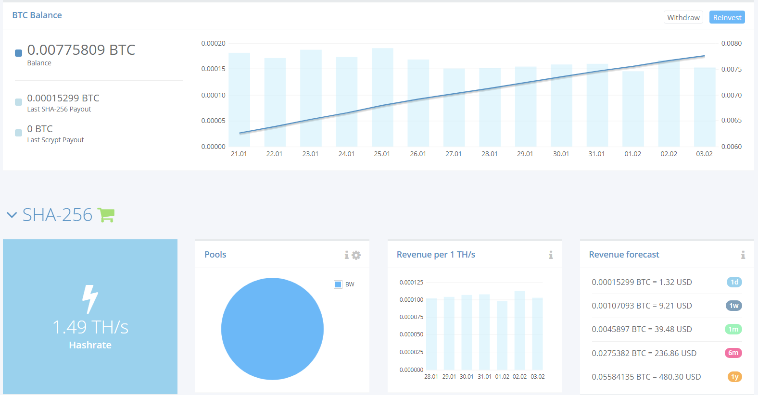758x395 pixels.
Task: Click the Revenue per 1 TH/s info icon
Action: pos(551,255)
